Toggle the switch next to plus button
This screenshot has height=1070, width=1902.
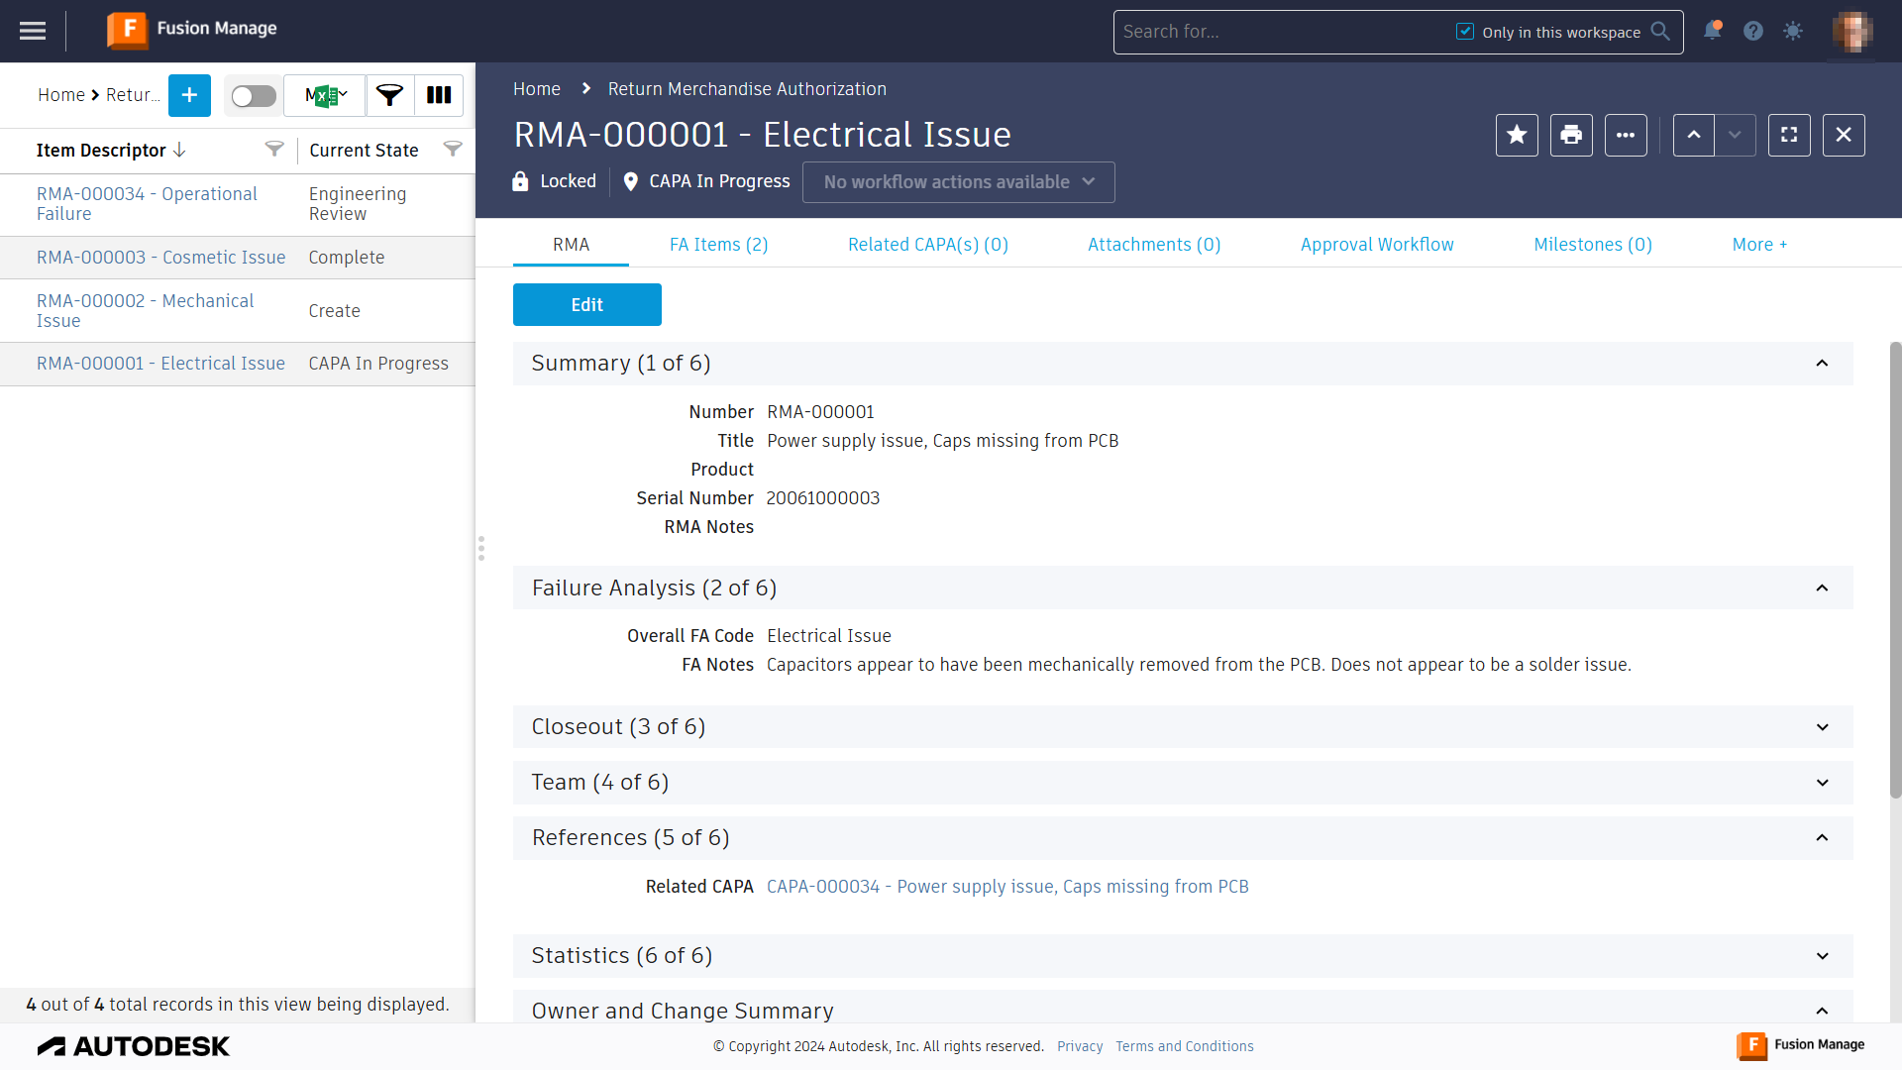254,95
